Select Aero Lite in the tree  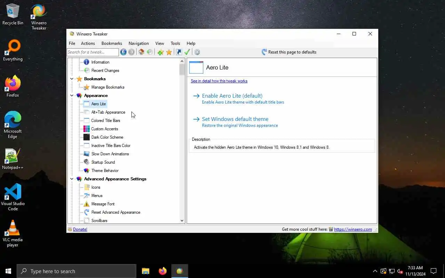point(98,104)
